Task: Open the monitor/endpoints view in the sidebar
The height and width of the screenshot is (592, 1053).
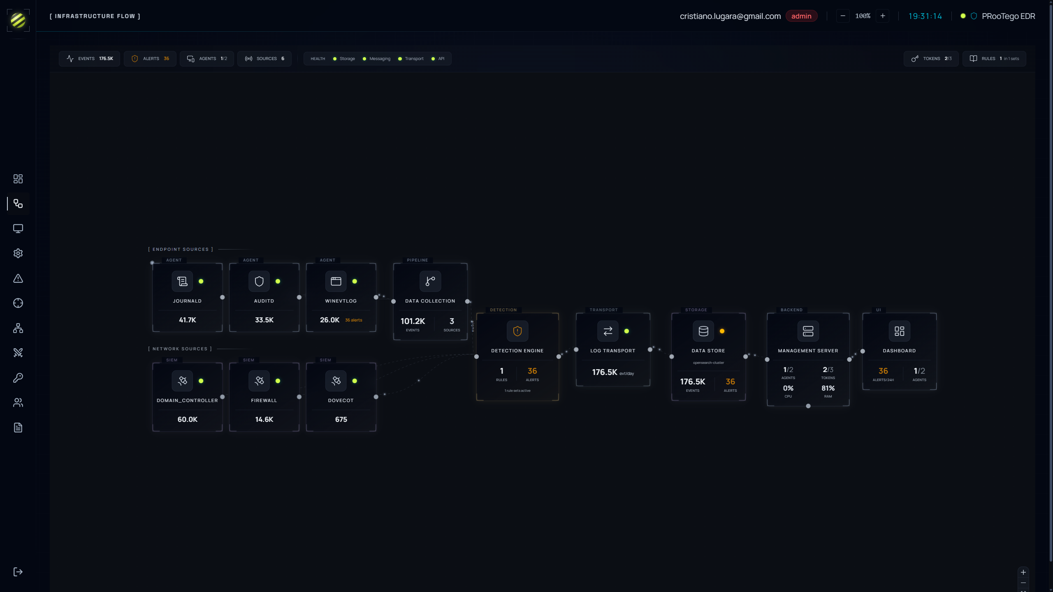Action: tap(18, 229)
